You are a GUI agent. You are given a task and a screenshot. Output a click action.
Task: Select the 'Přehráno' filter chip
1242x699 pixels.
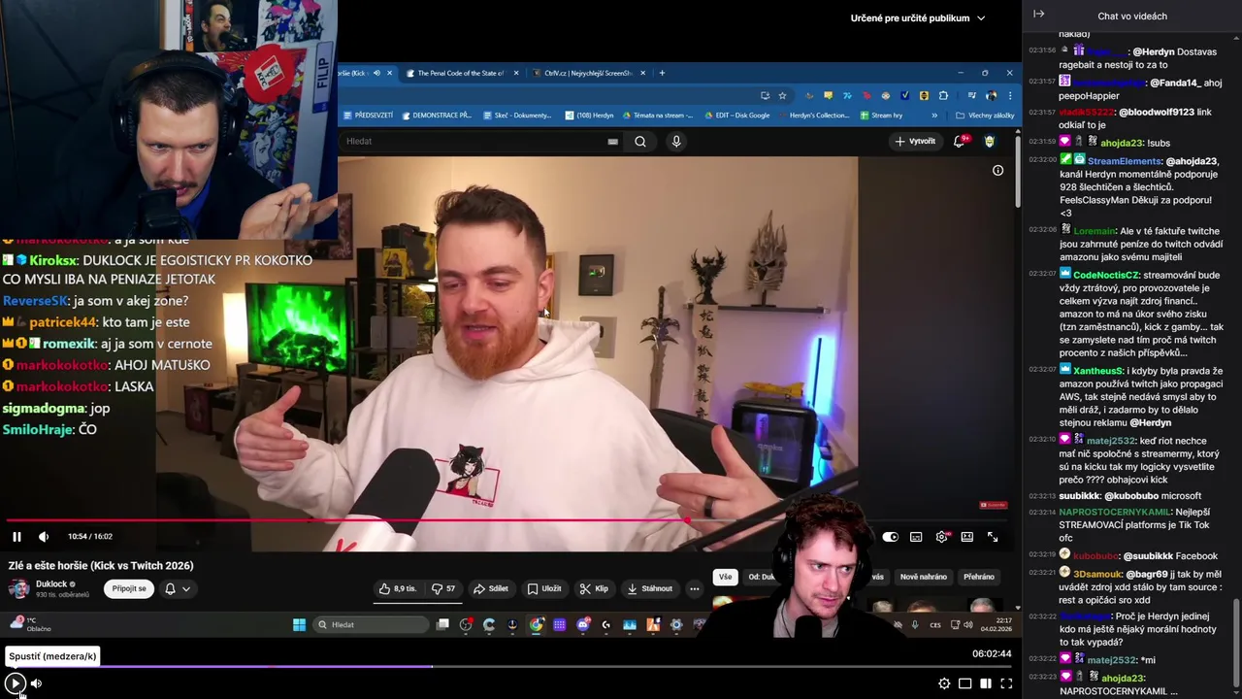(x=978, y=577)
